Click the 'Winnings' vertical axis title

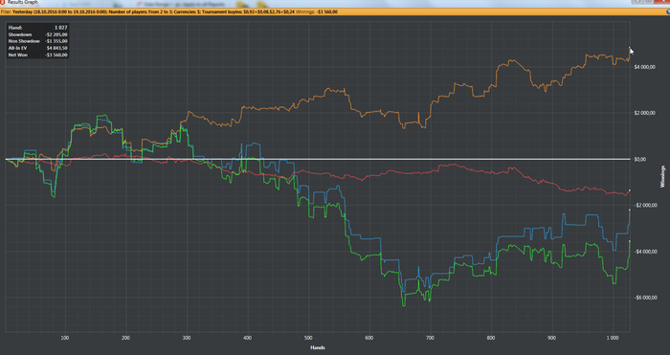tap(663, 177)
